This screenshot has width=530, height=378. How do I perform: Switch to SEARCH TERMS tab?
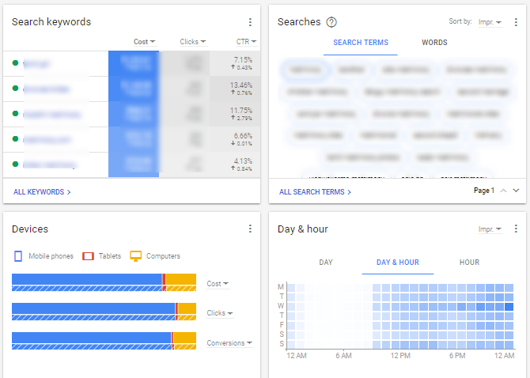tap(361, 43)
